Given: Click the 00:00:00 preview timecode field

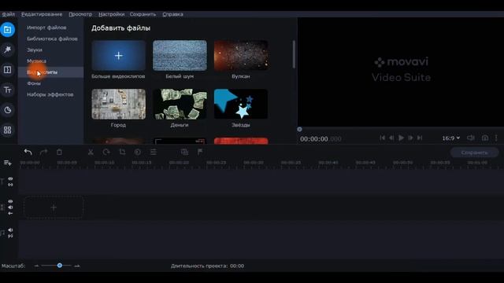Looking at the screenshot, I should pos(321,139).
